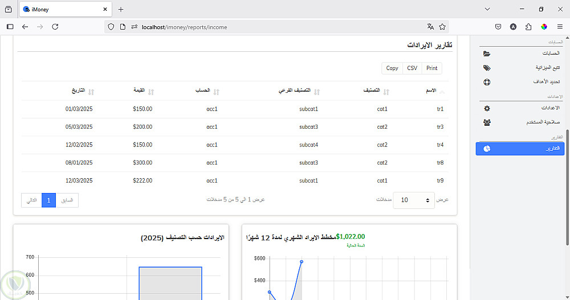
Task: Reload the page with the refresh icon
Action: coord(55,27)
